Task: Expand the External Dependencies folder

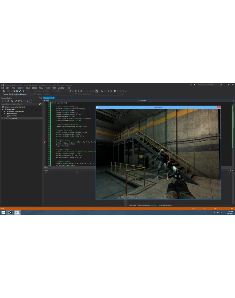Action: pyautogui.click(x=5, y=111)
